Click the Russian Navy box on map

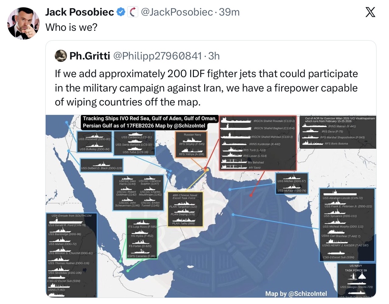(192, 145)
